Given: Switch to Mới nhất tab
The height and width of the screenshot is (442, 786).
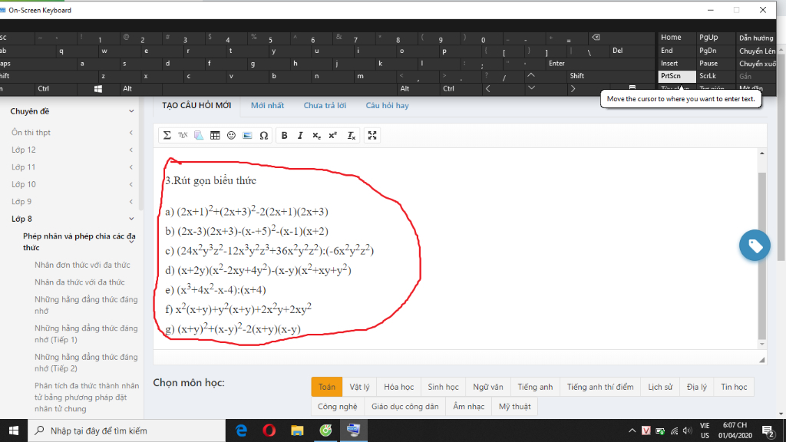Looking at the screenshot, I should (x=267, y=105).
